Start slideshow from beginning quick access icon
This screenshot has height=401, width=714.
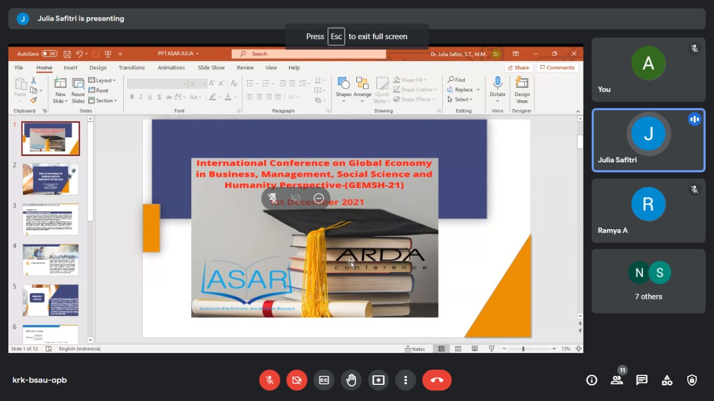tap(108, 54)
